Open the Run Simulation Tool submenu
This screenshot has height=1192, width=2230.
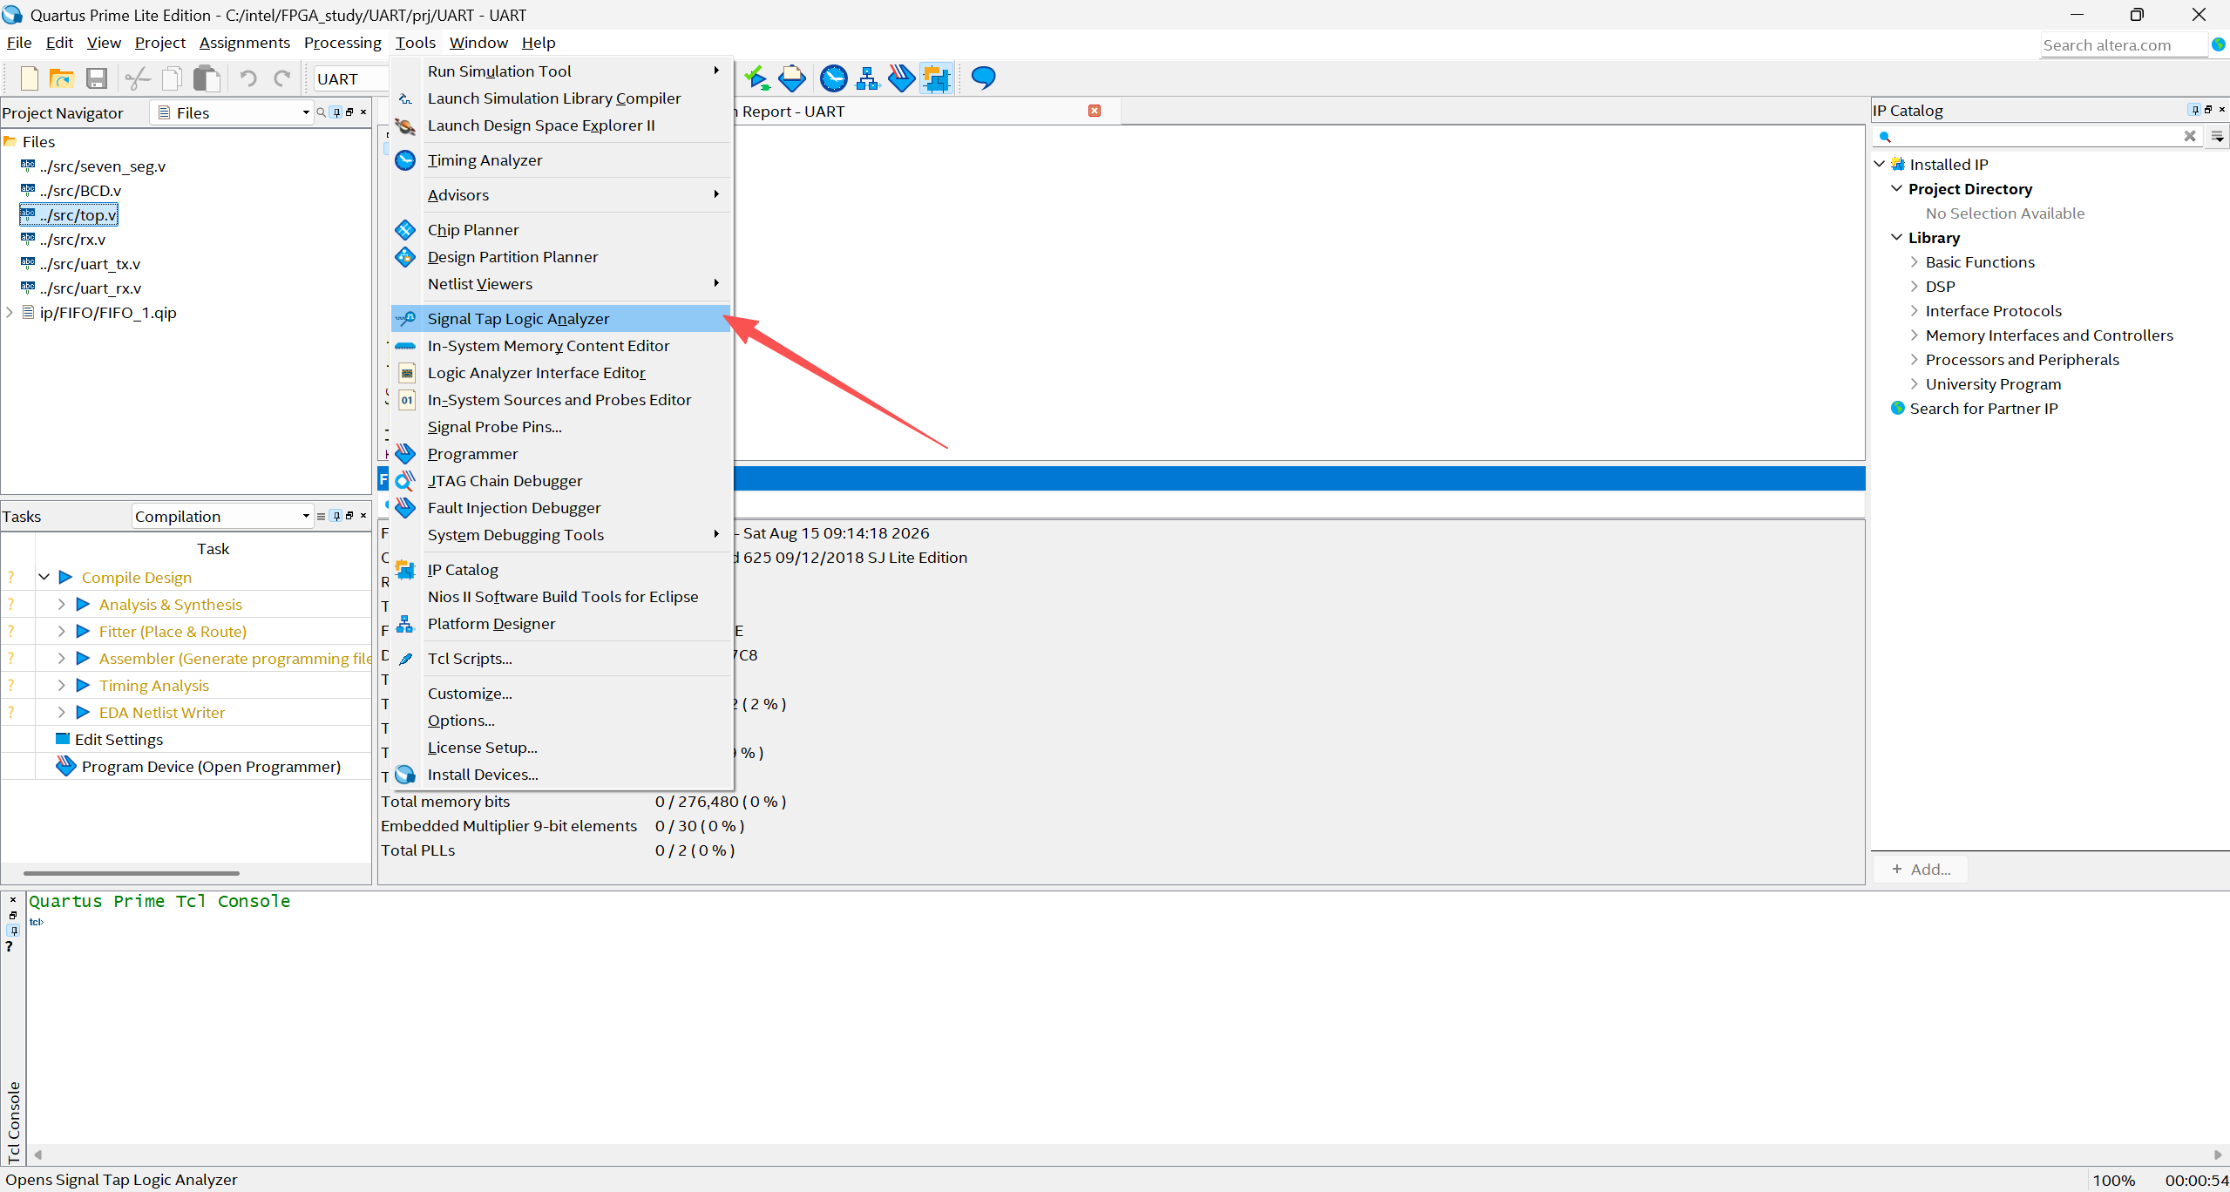(x=560, y=71)
